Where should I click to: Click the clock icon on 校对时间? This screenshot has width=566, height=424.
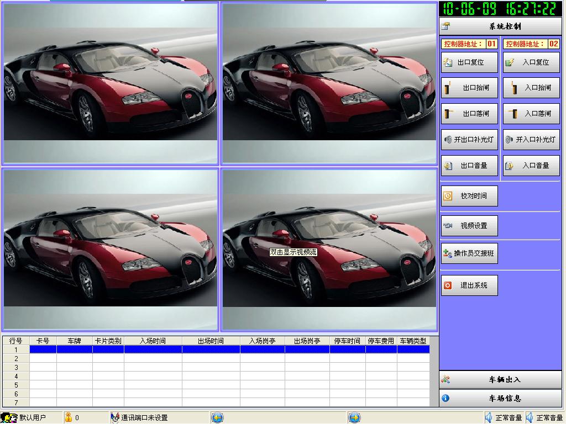448,196
